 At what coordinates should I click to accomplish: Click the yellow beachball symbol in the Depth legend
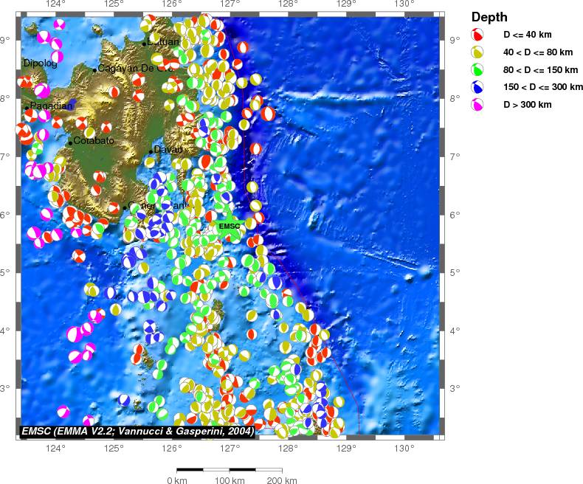[478, 52]
